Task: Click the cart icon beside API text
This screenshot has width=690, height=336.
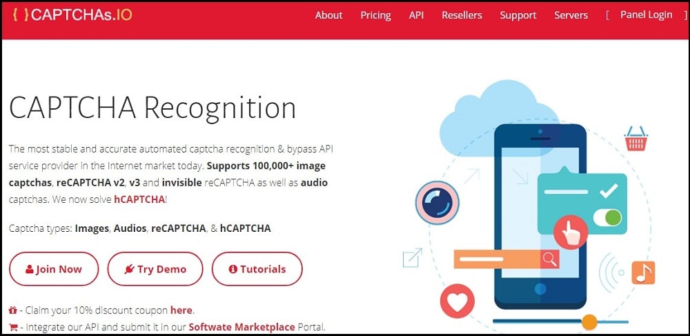Action: [13, 327]
